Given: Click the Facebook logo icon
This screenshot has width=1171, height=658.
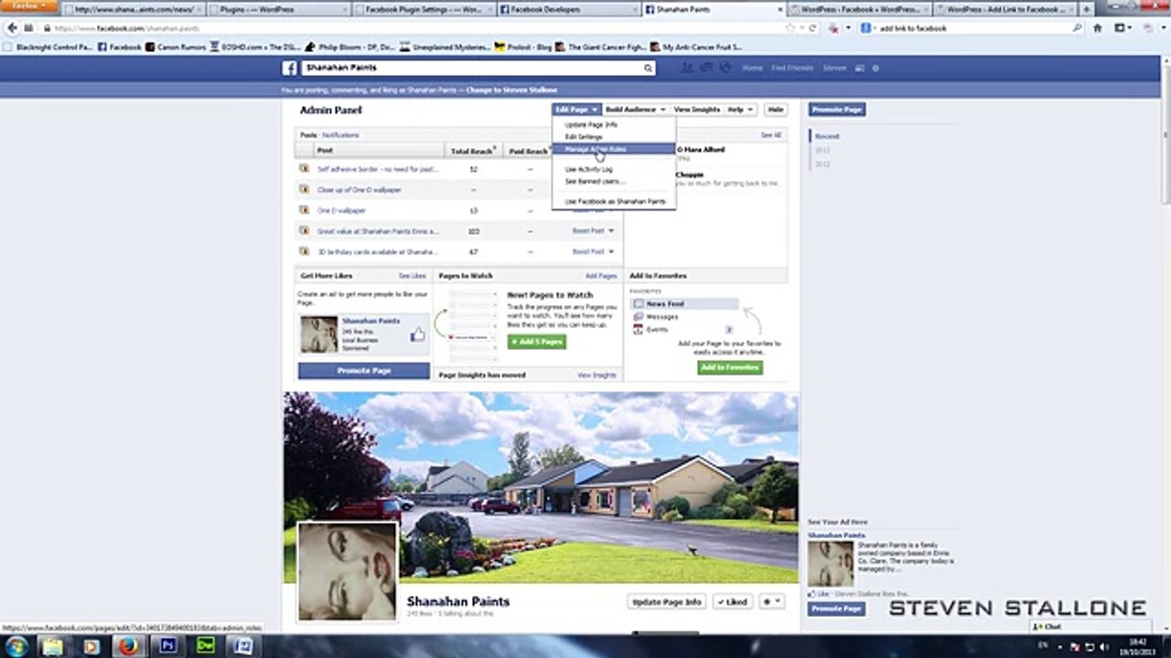Looking at the screenshot, I should pos(289,69).
